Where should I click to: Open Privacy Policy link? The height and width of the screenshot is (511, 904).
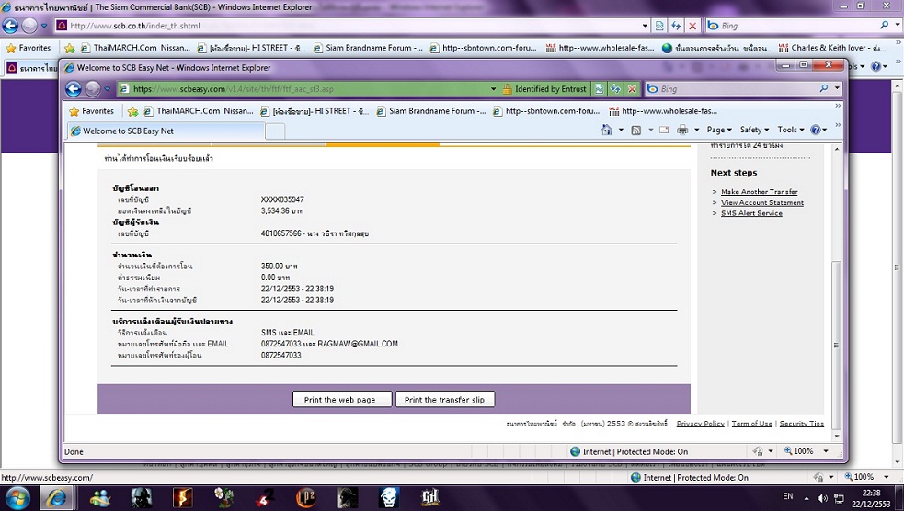tap(700, 424)
